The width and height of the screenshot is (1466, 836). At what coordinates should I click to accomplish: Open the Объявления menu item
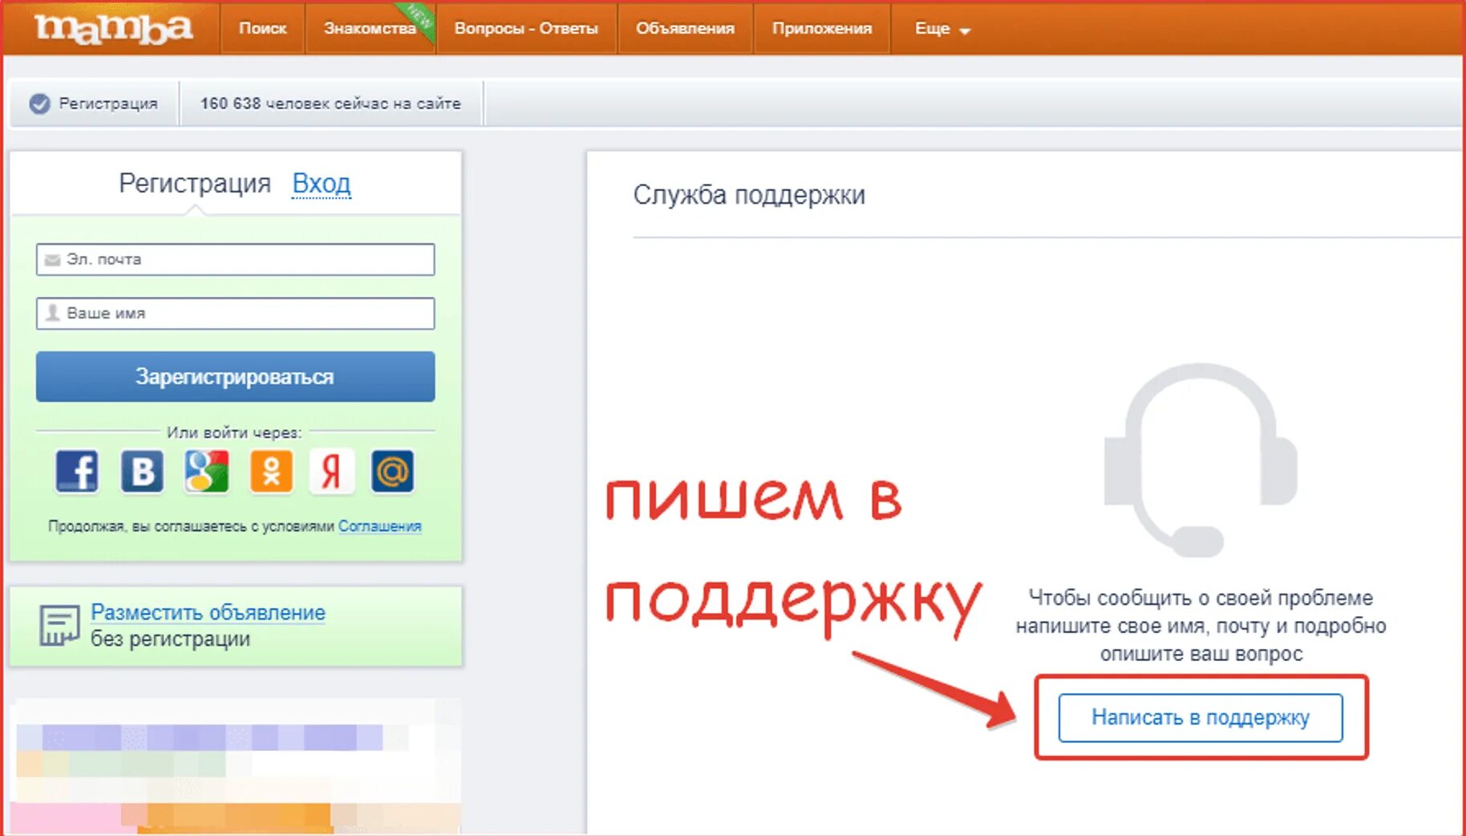coord(685,28)
